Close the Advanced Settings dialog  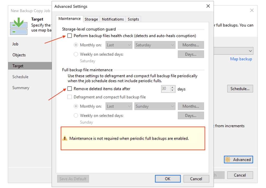coord(208,6)
